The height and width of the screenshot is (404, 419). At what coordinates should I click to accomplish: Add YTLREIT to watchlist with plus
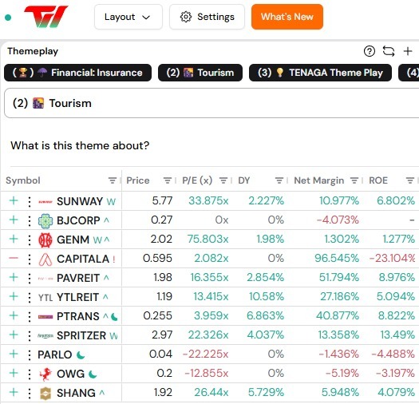(x=14, y=296)
